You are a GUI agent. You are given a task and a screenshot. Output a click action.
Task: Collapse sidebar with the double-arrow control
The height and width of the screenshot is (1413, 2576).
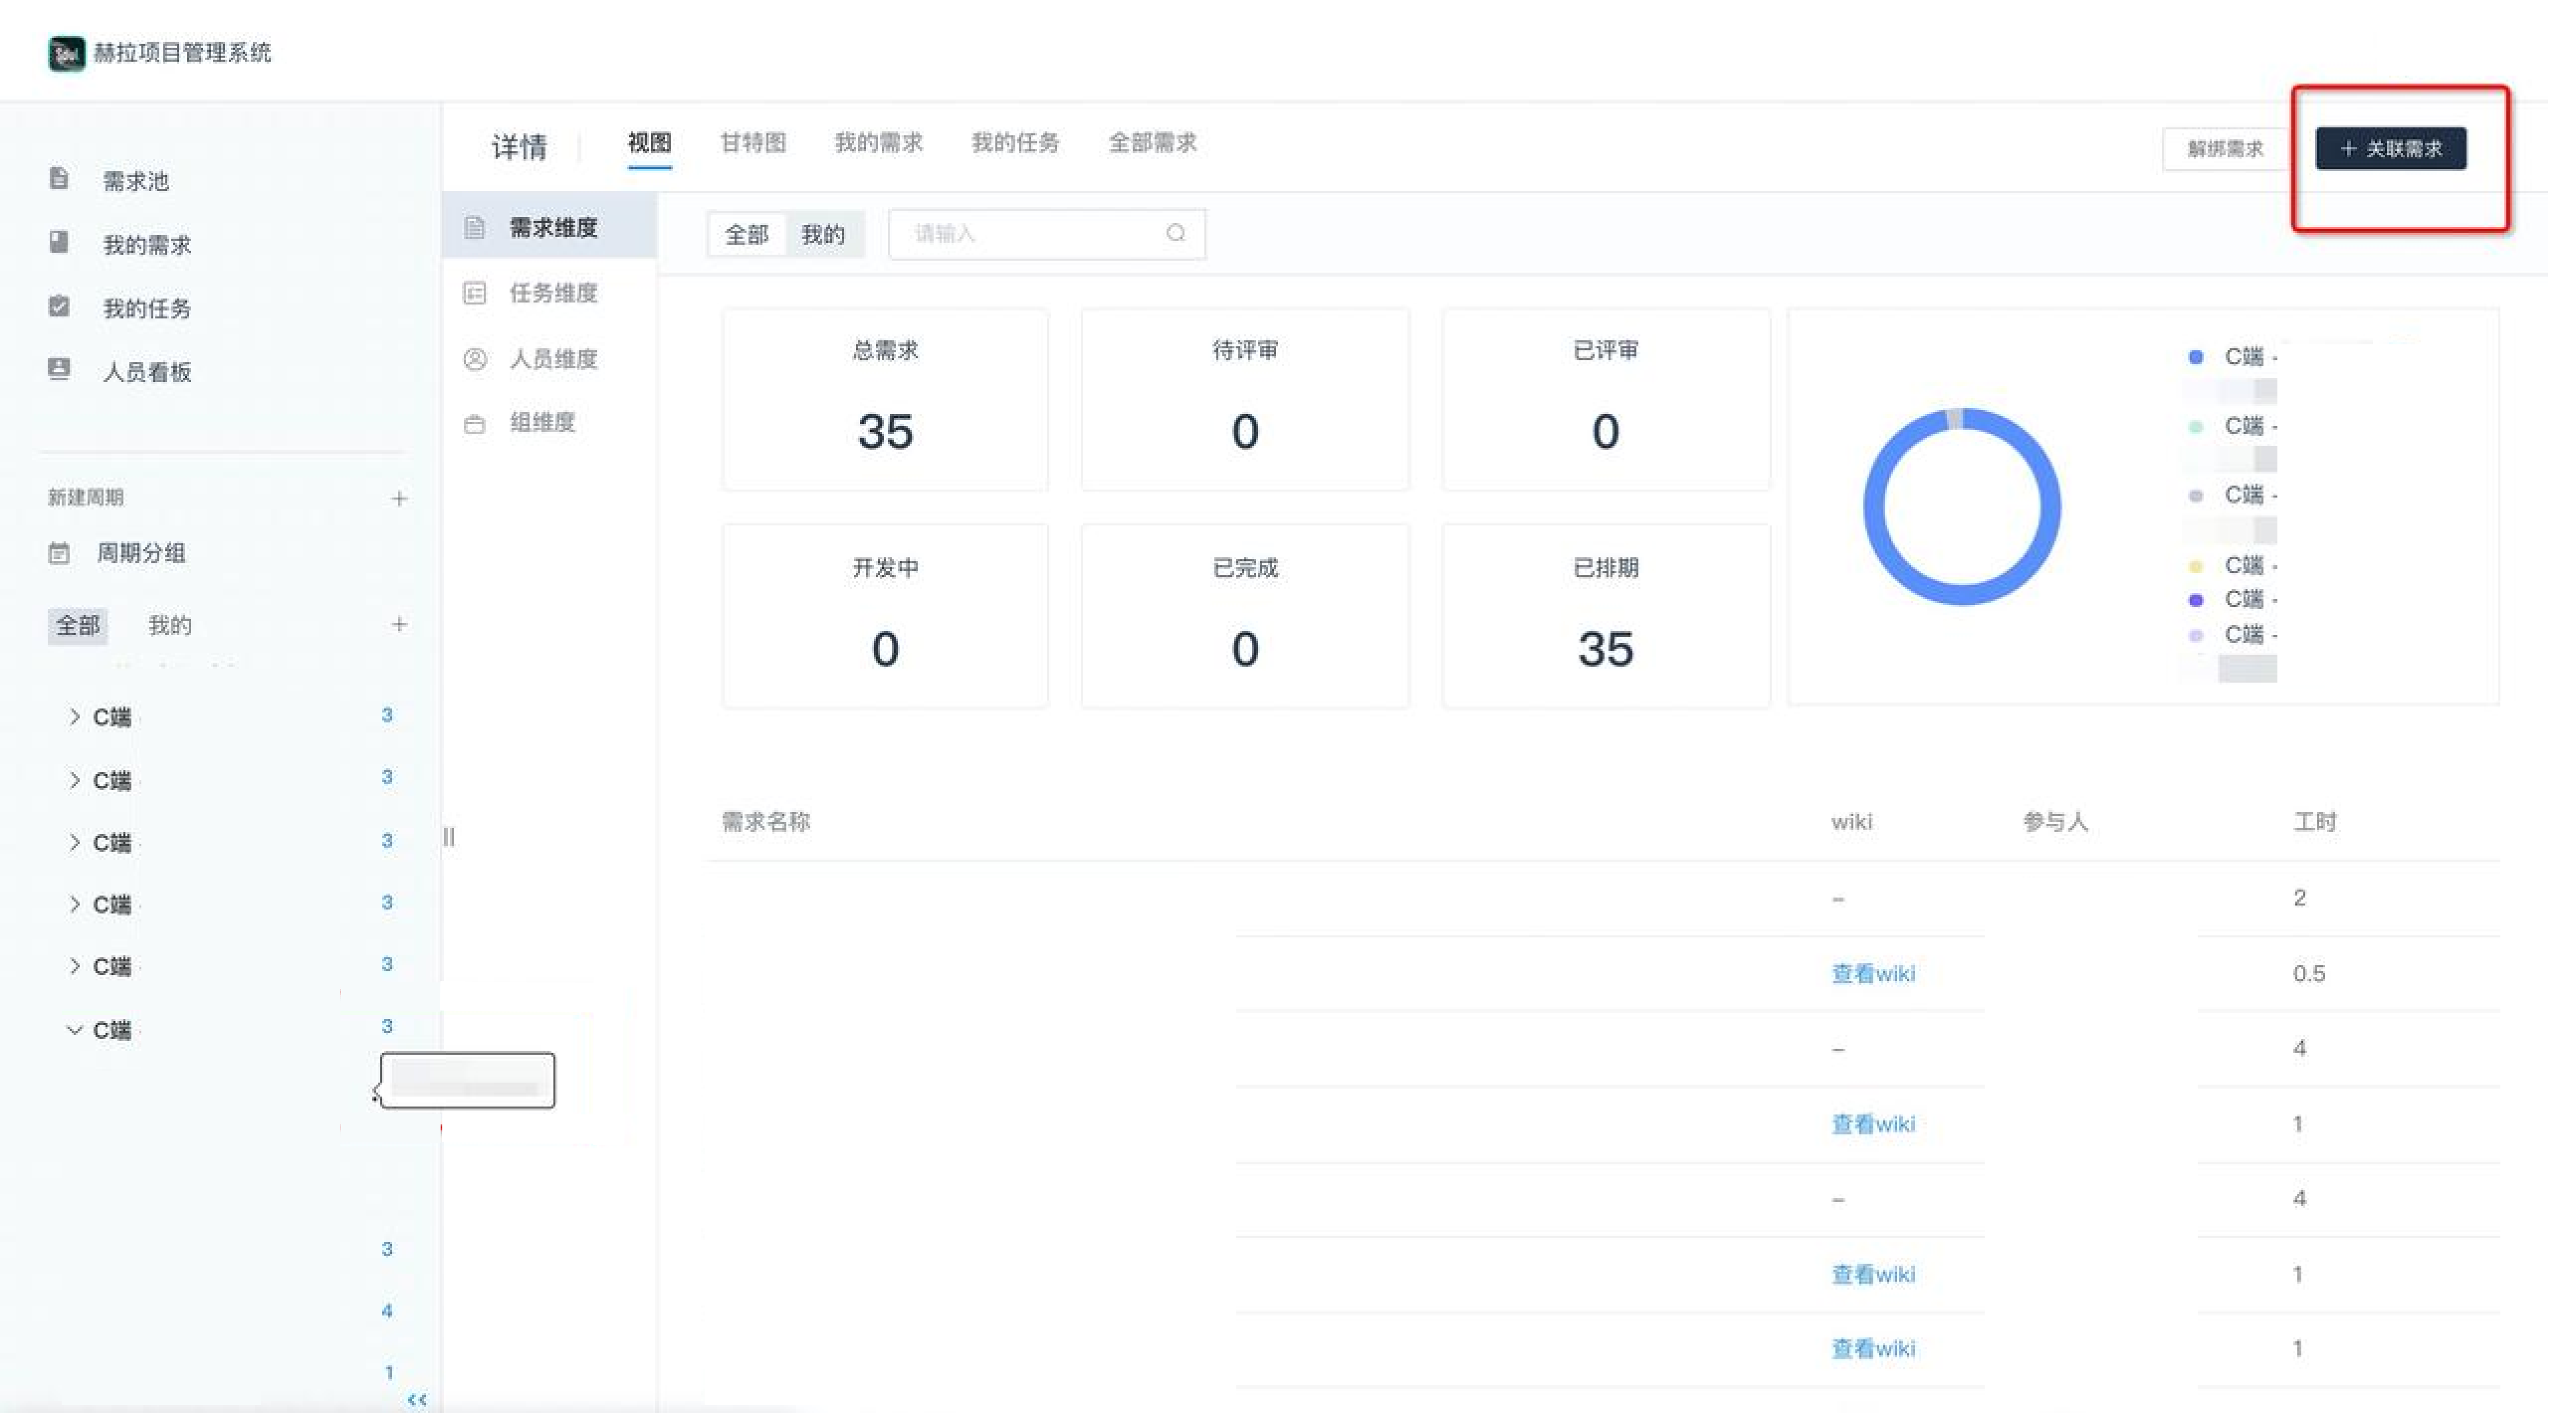[x=417, y=1399]
